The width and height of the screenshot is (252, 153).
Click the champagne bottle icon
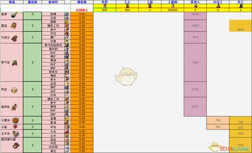(x=14, y=15)
